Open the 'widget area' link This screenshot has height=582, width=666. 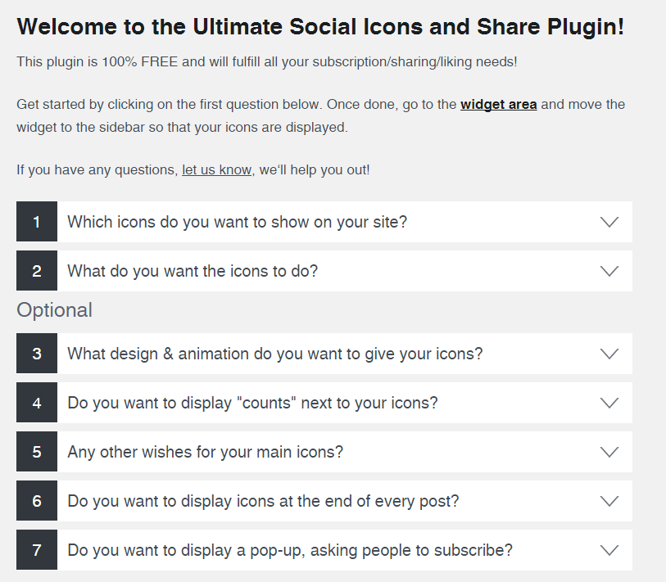point(498,105)
